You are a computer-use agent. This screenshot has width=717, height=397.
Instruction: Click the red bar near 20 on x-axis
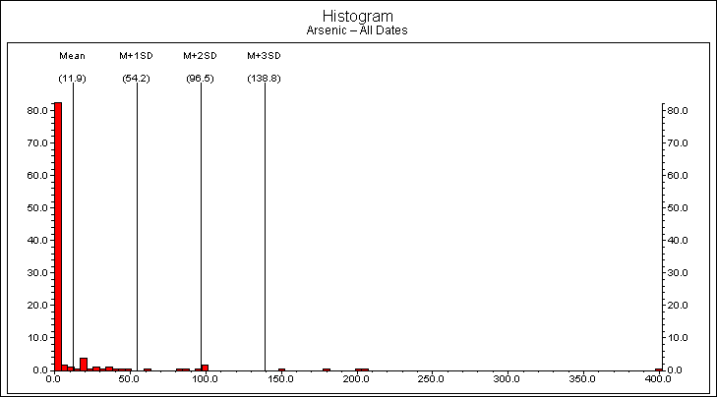point(84,365)
